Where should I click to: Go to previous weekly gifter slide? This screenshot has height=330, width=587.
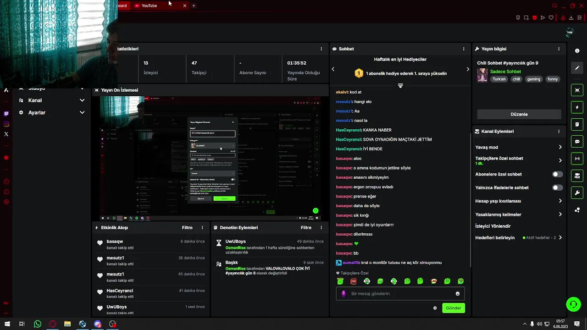point(333,69)
